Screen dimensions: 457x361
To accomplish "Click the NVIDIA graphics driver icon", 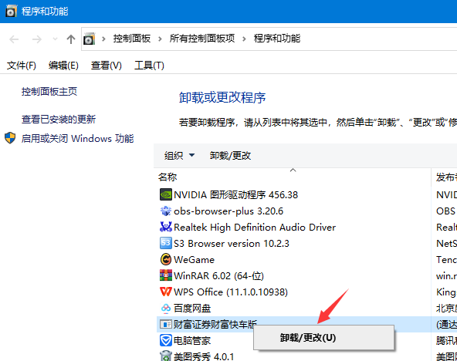I will pyautogui.click(x=166, y=194).
